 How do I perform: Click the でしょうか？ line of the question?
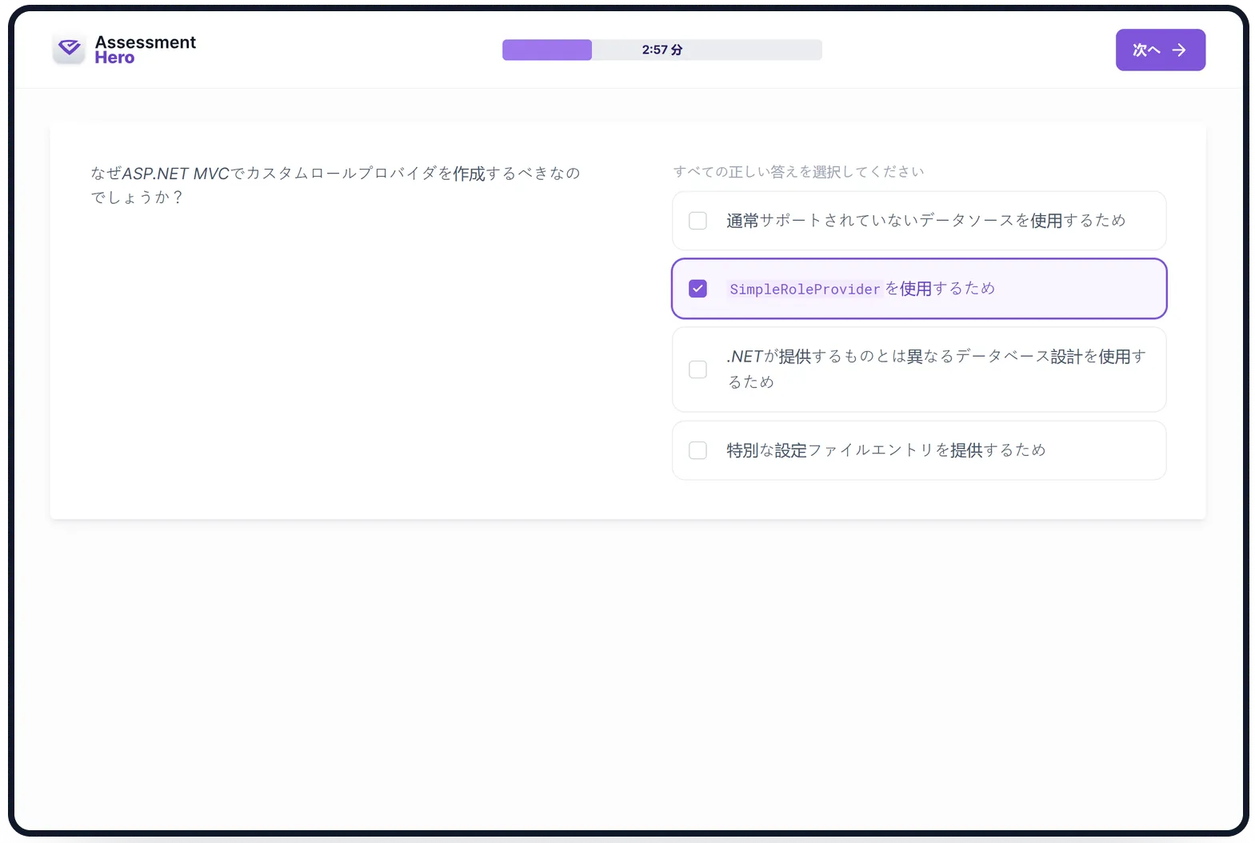tap(137, 198)
